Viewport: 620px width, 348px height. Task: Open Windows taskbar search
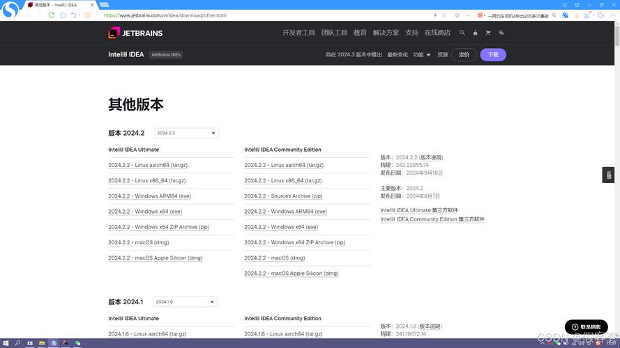17,343
